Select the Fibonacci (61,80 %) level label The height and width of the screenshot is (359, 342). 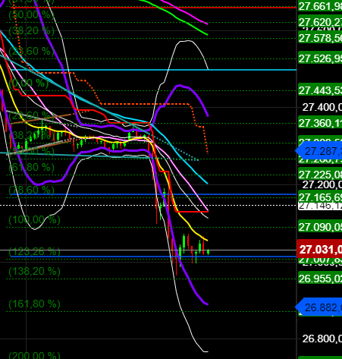coord(32,167)
